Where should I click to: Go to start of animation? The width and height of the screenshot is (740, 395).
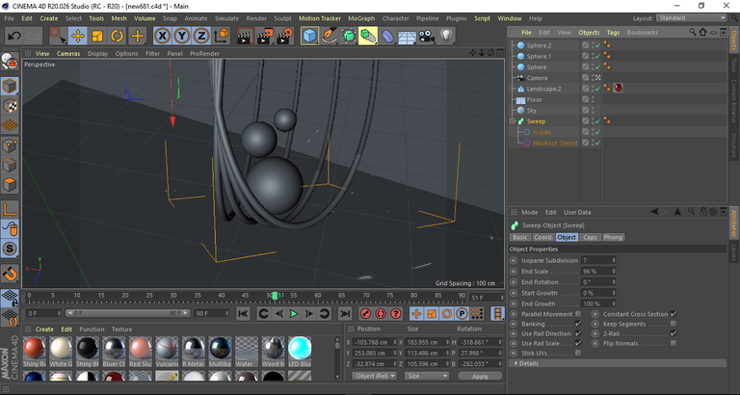(243, 313)
